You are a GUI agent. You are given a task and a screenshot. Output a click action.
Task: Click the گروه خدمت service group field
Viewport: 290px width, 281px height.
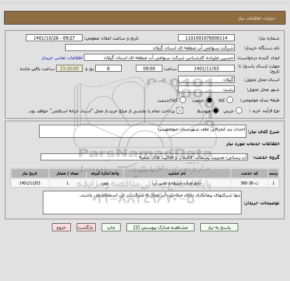[x=144, y=157]
